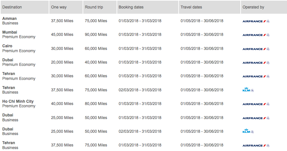Click the KLM logo in Dubai Business row
Viewport: 287px width, 151px height.
click(x=248, y=131)
